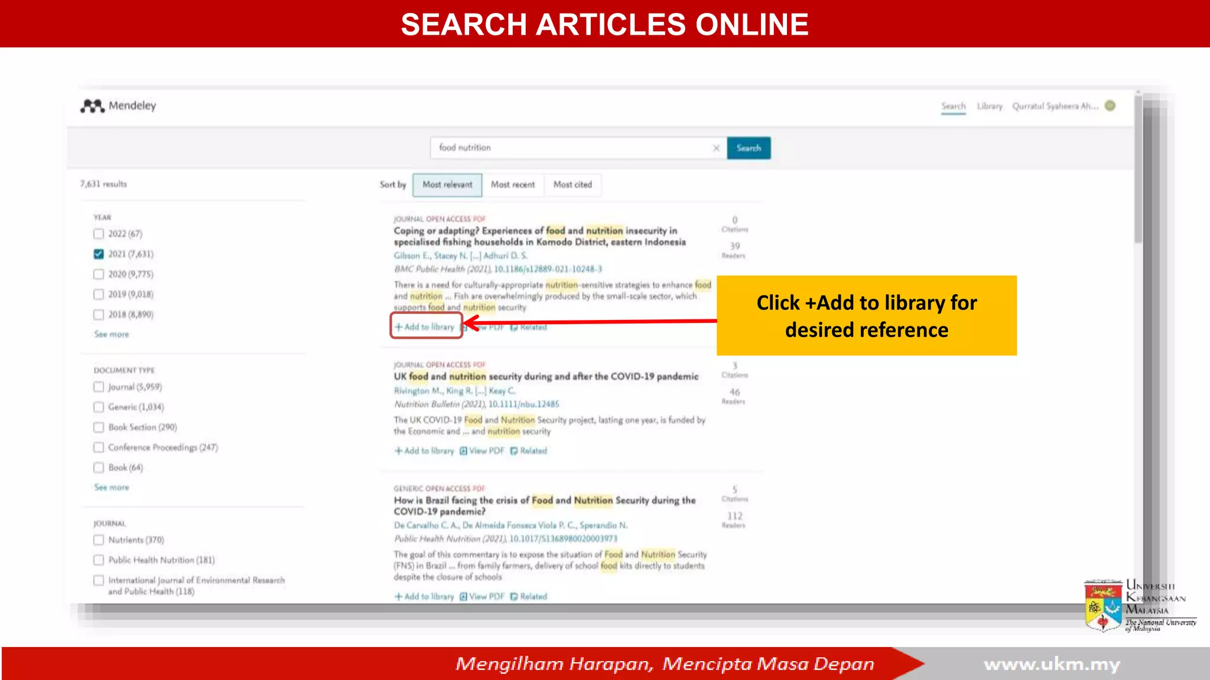Click Add to library for Brazil article
This screenshot has height=680, width=1210.
point(424,597)
